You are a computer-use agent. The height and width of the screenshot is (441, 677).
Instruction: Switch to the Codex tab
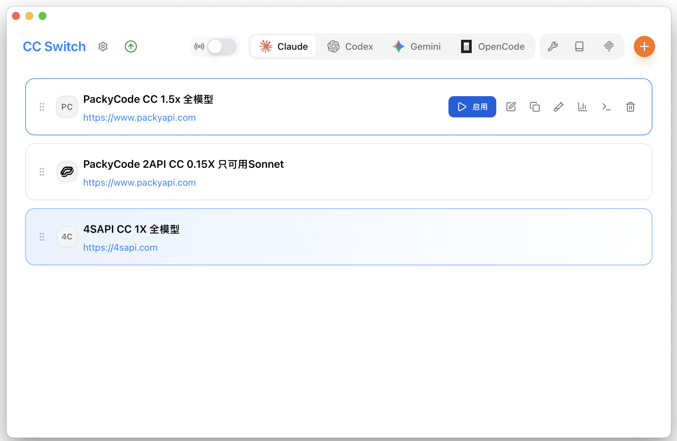[350, 46]
